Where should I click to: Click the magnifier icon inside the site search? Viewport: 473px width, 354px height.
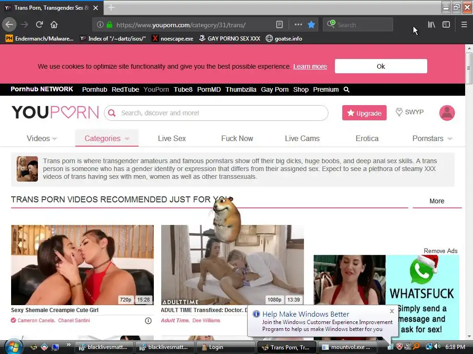point(112,113)
